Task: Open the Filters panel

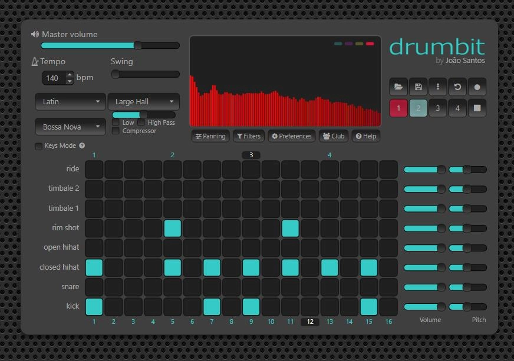Action: pyautogui.click(x=248, y=136)
